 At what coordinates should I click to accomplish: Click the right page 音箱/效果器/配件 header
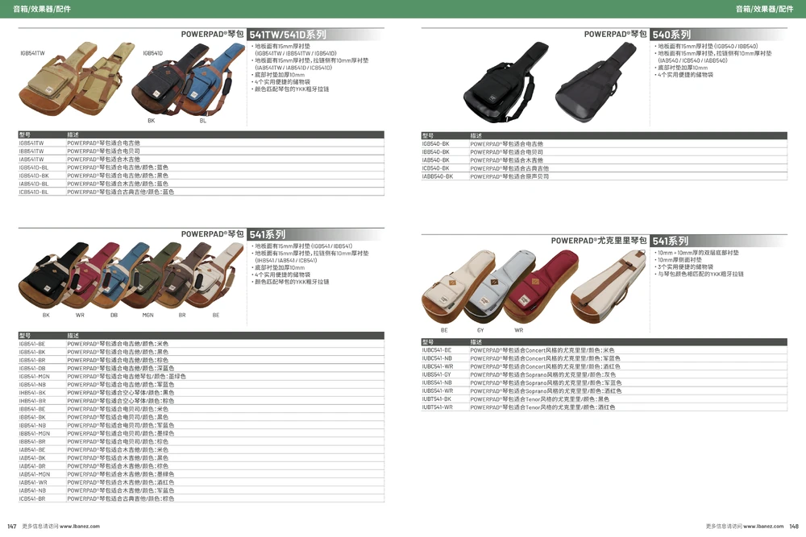click(764, 9)
